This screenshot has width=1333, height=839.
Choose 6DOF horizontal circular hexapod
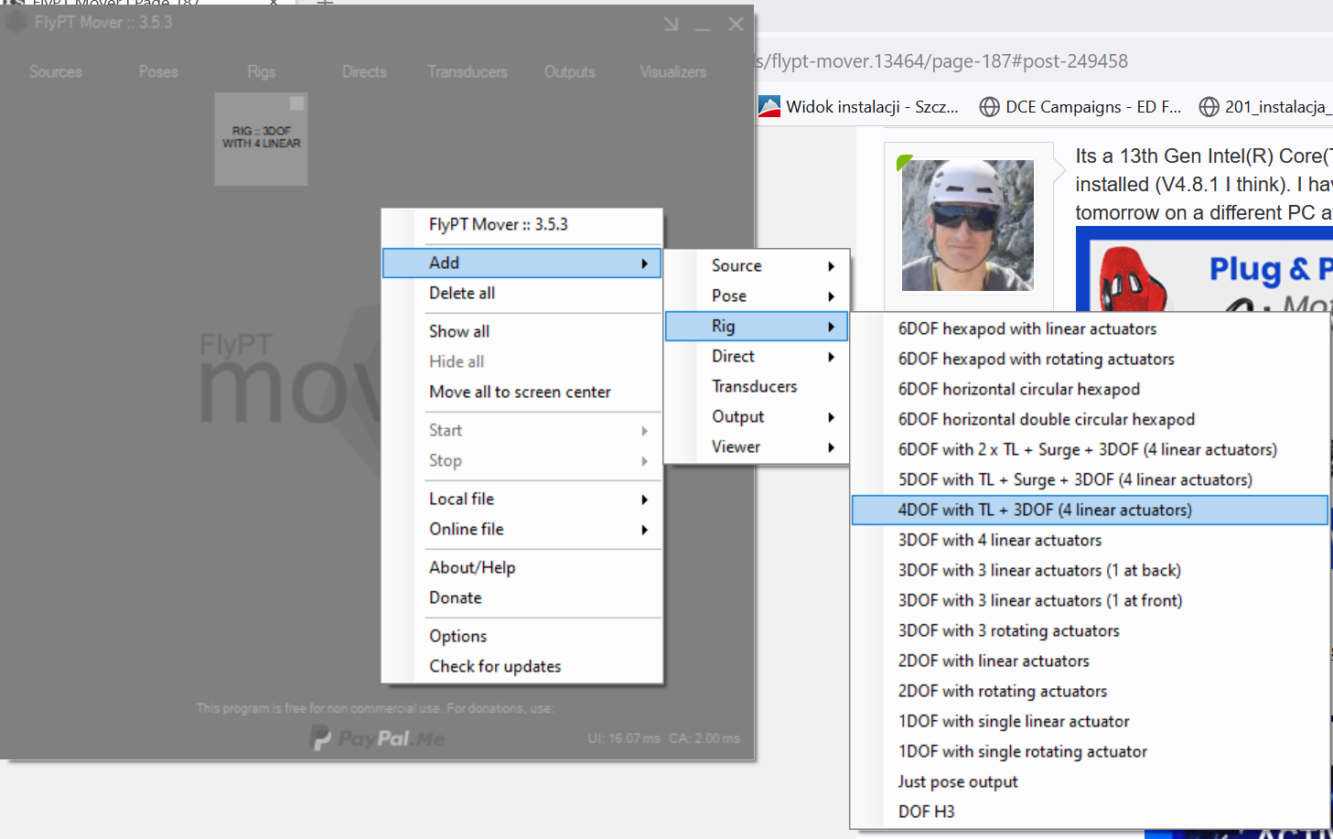point(1090,389)
